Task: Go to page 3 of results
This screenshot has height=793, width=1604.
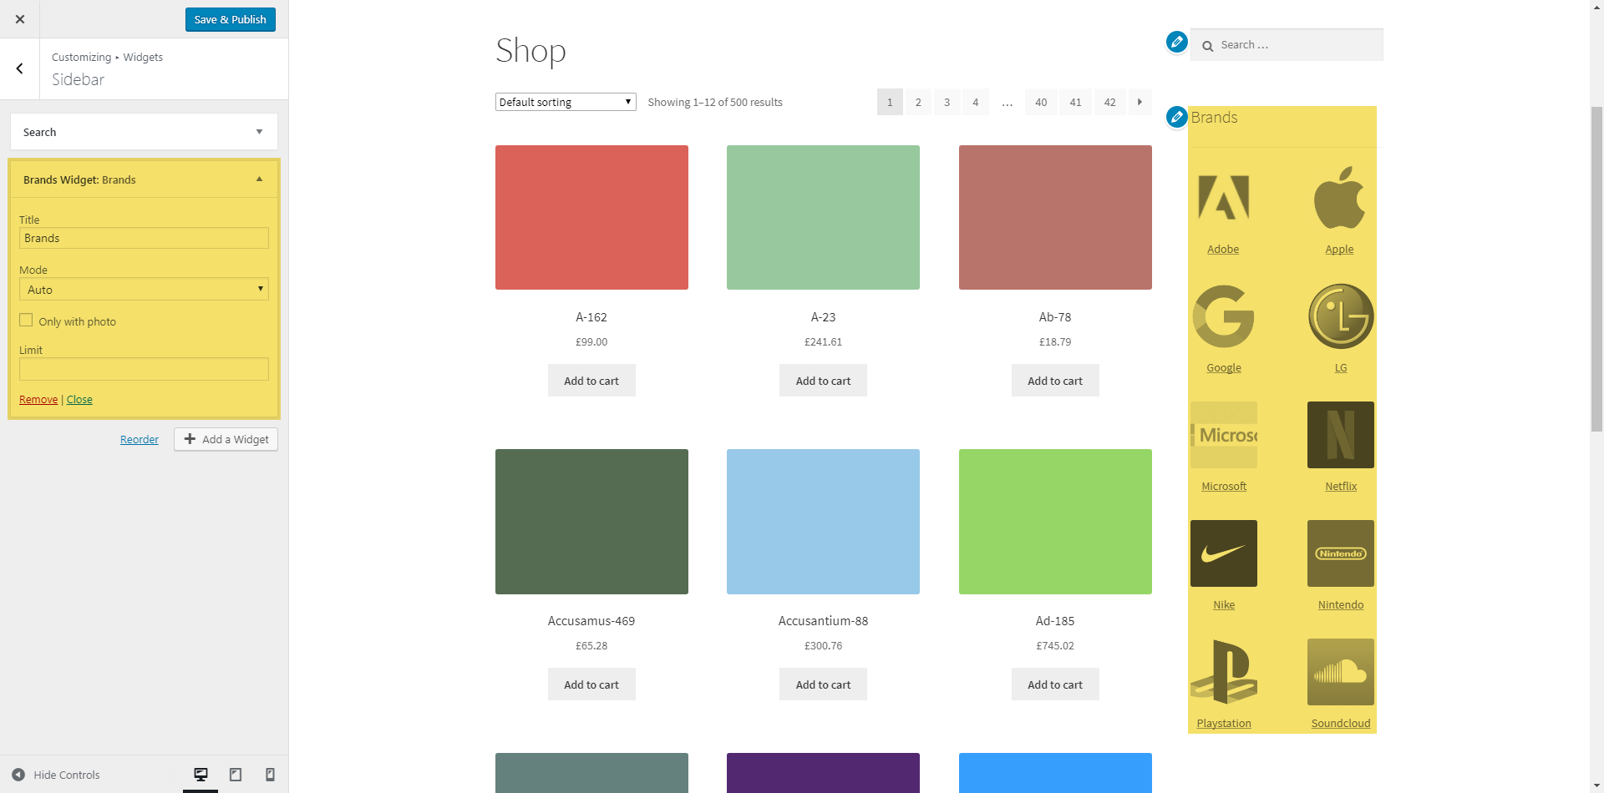Action: pos(947,102)
